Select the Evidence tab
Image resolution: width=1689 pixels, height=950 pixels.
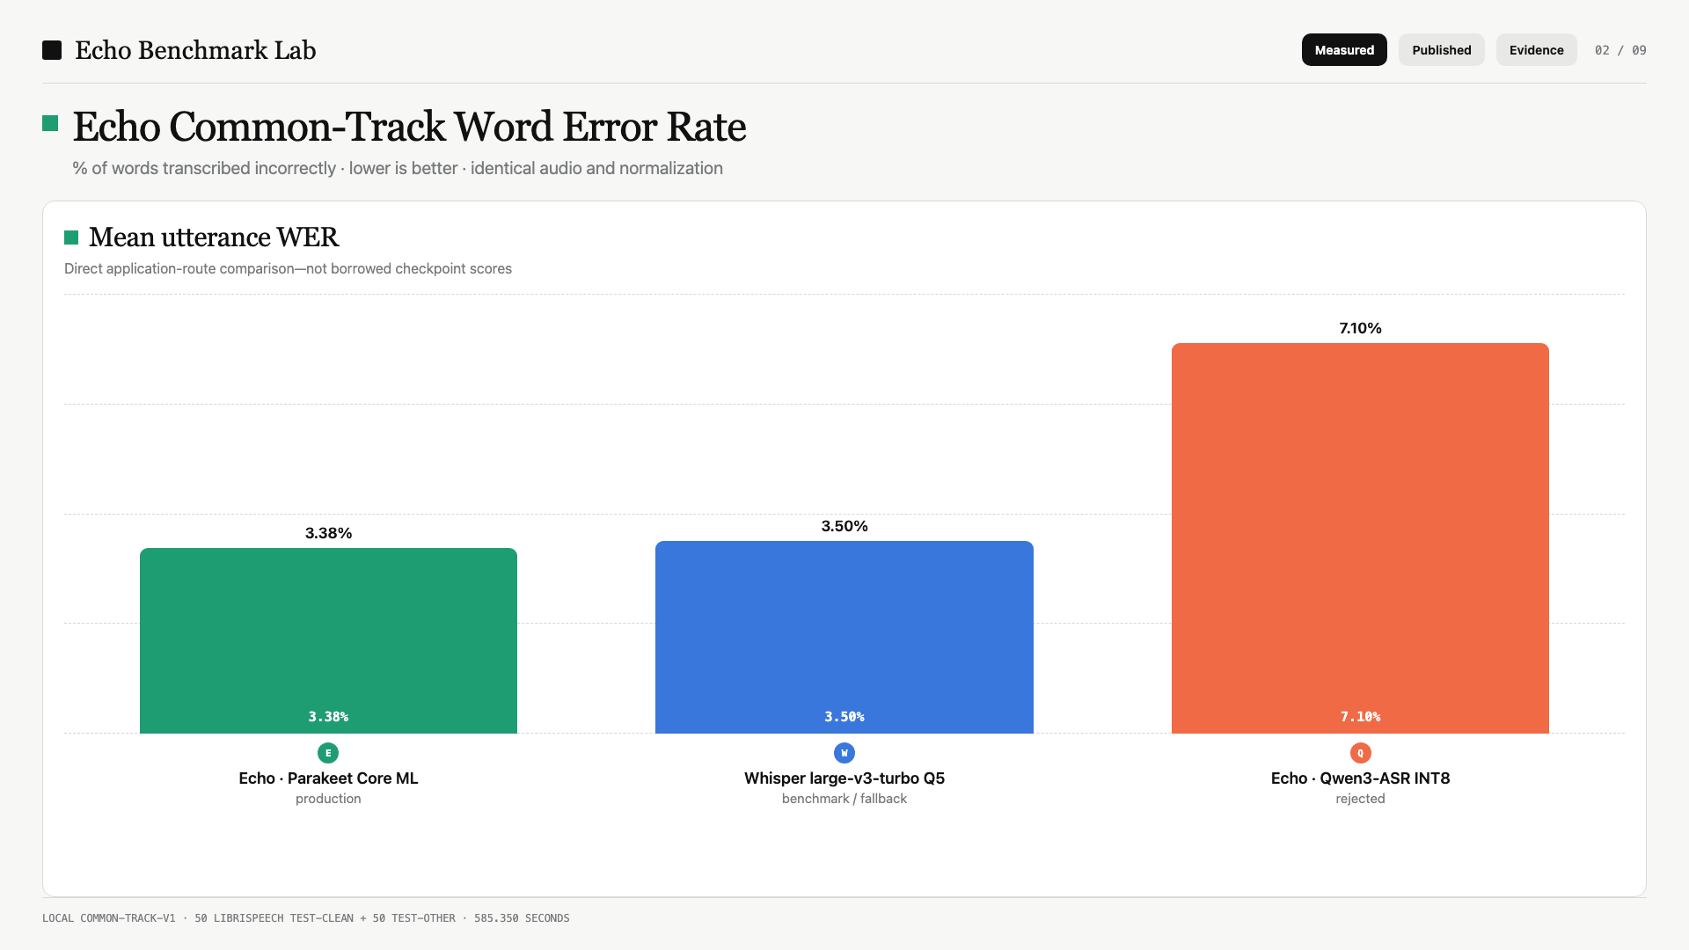pos(1536,50)
